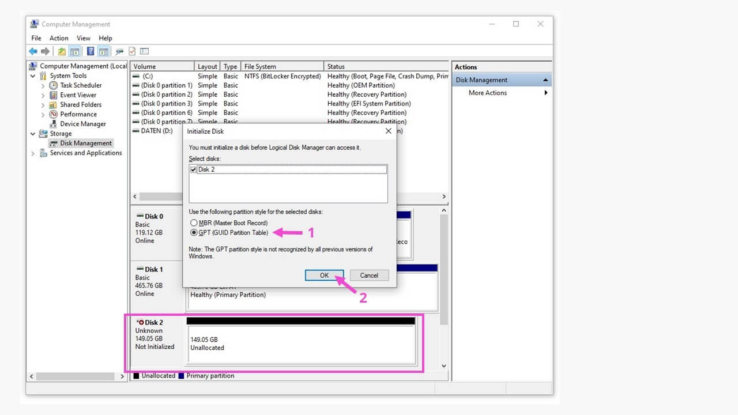
Task: Open the File menu
Action: point(36,38)
